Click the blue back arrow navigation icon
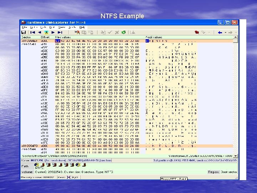The width and height of the screenshot is (257, 193). point(220,33)
